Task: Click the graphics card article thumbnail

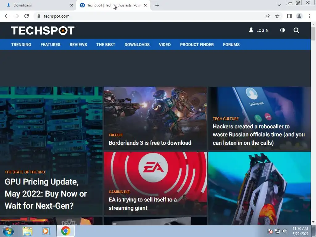Action: (259, 188)
